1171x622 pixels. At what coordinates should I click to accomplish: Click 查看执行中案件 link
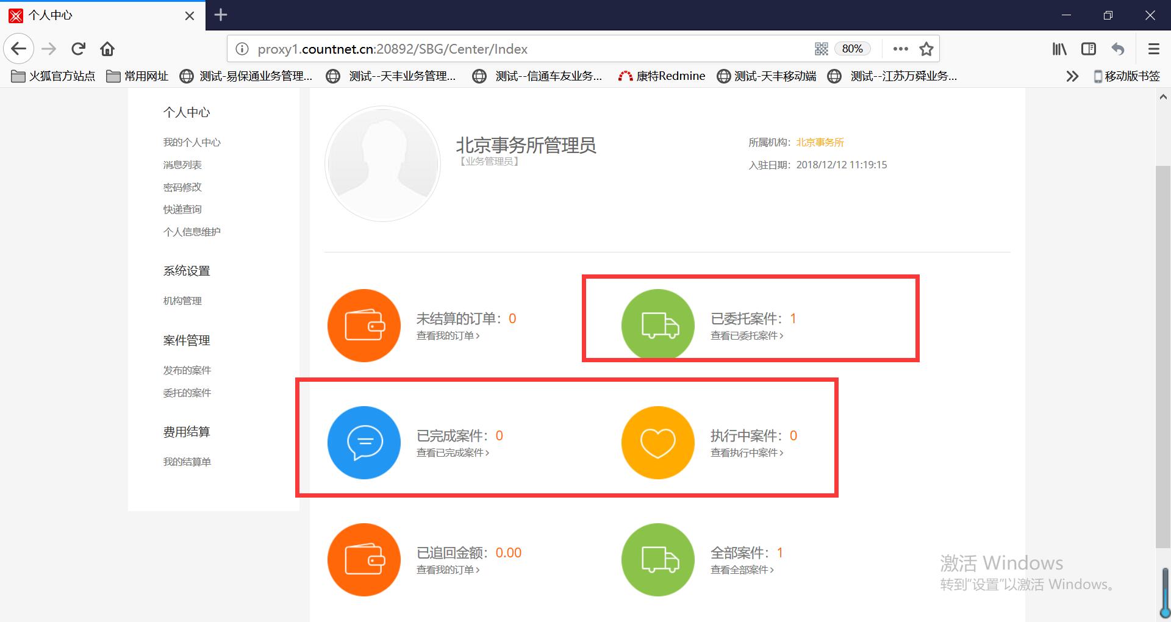click(x=747, y=452)
